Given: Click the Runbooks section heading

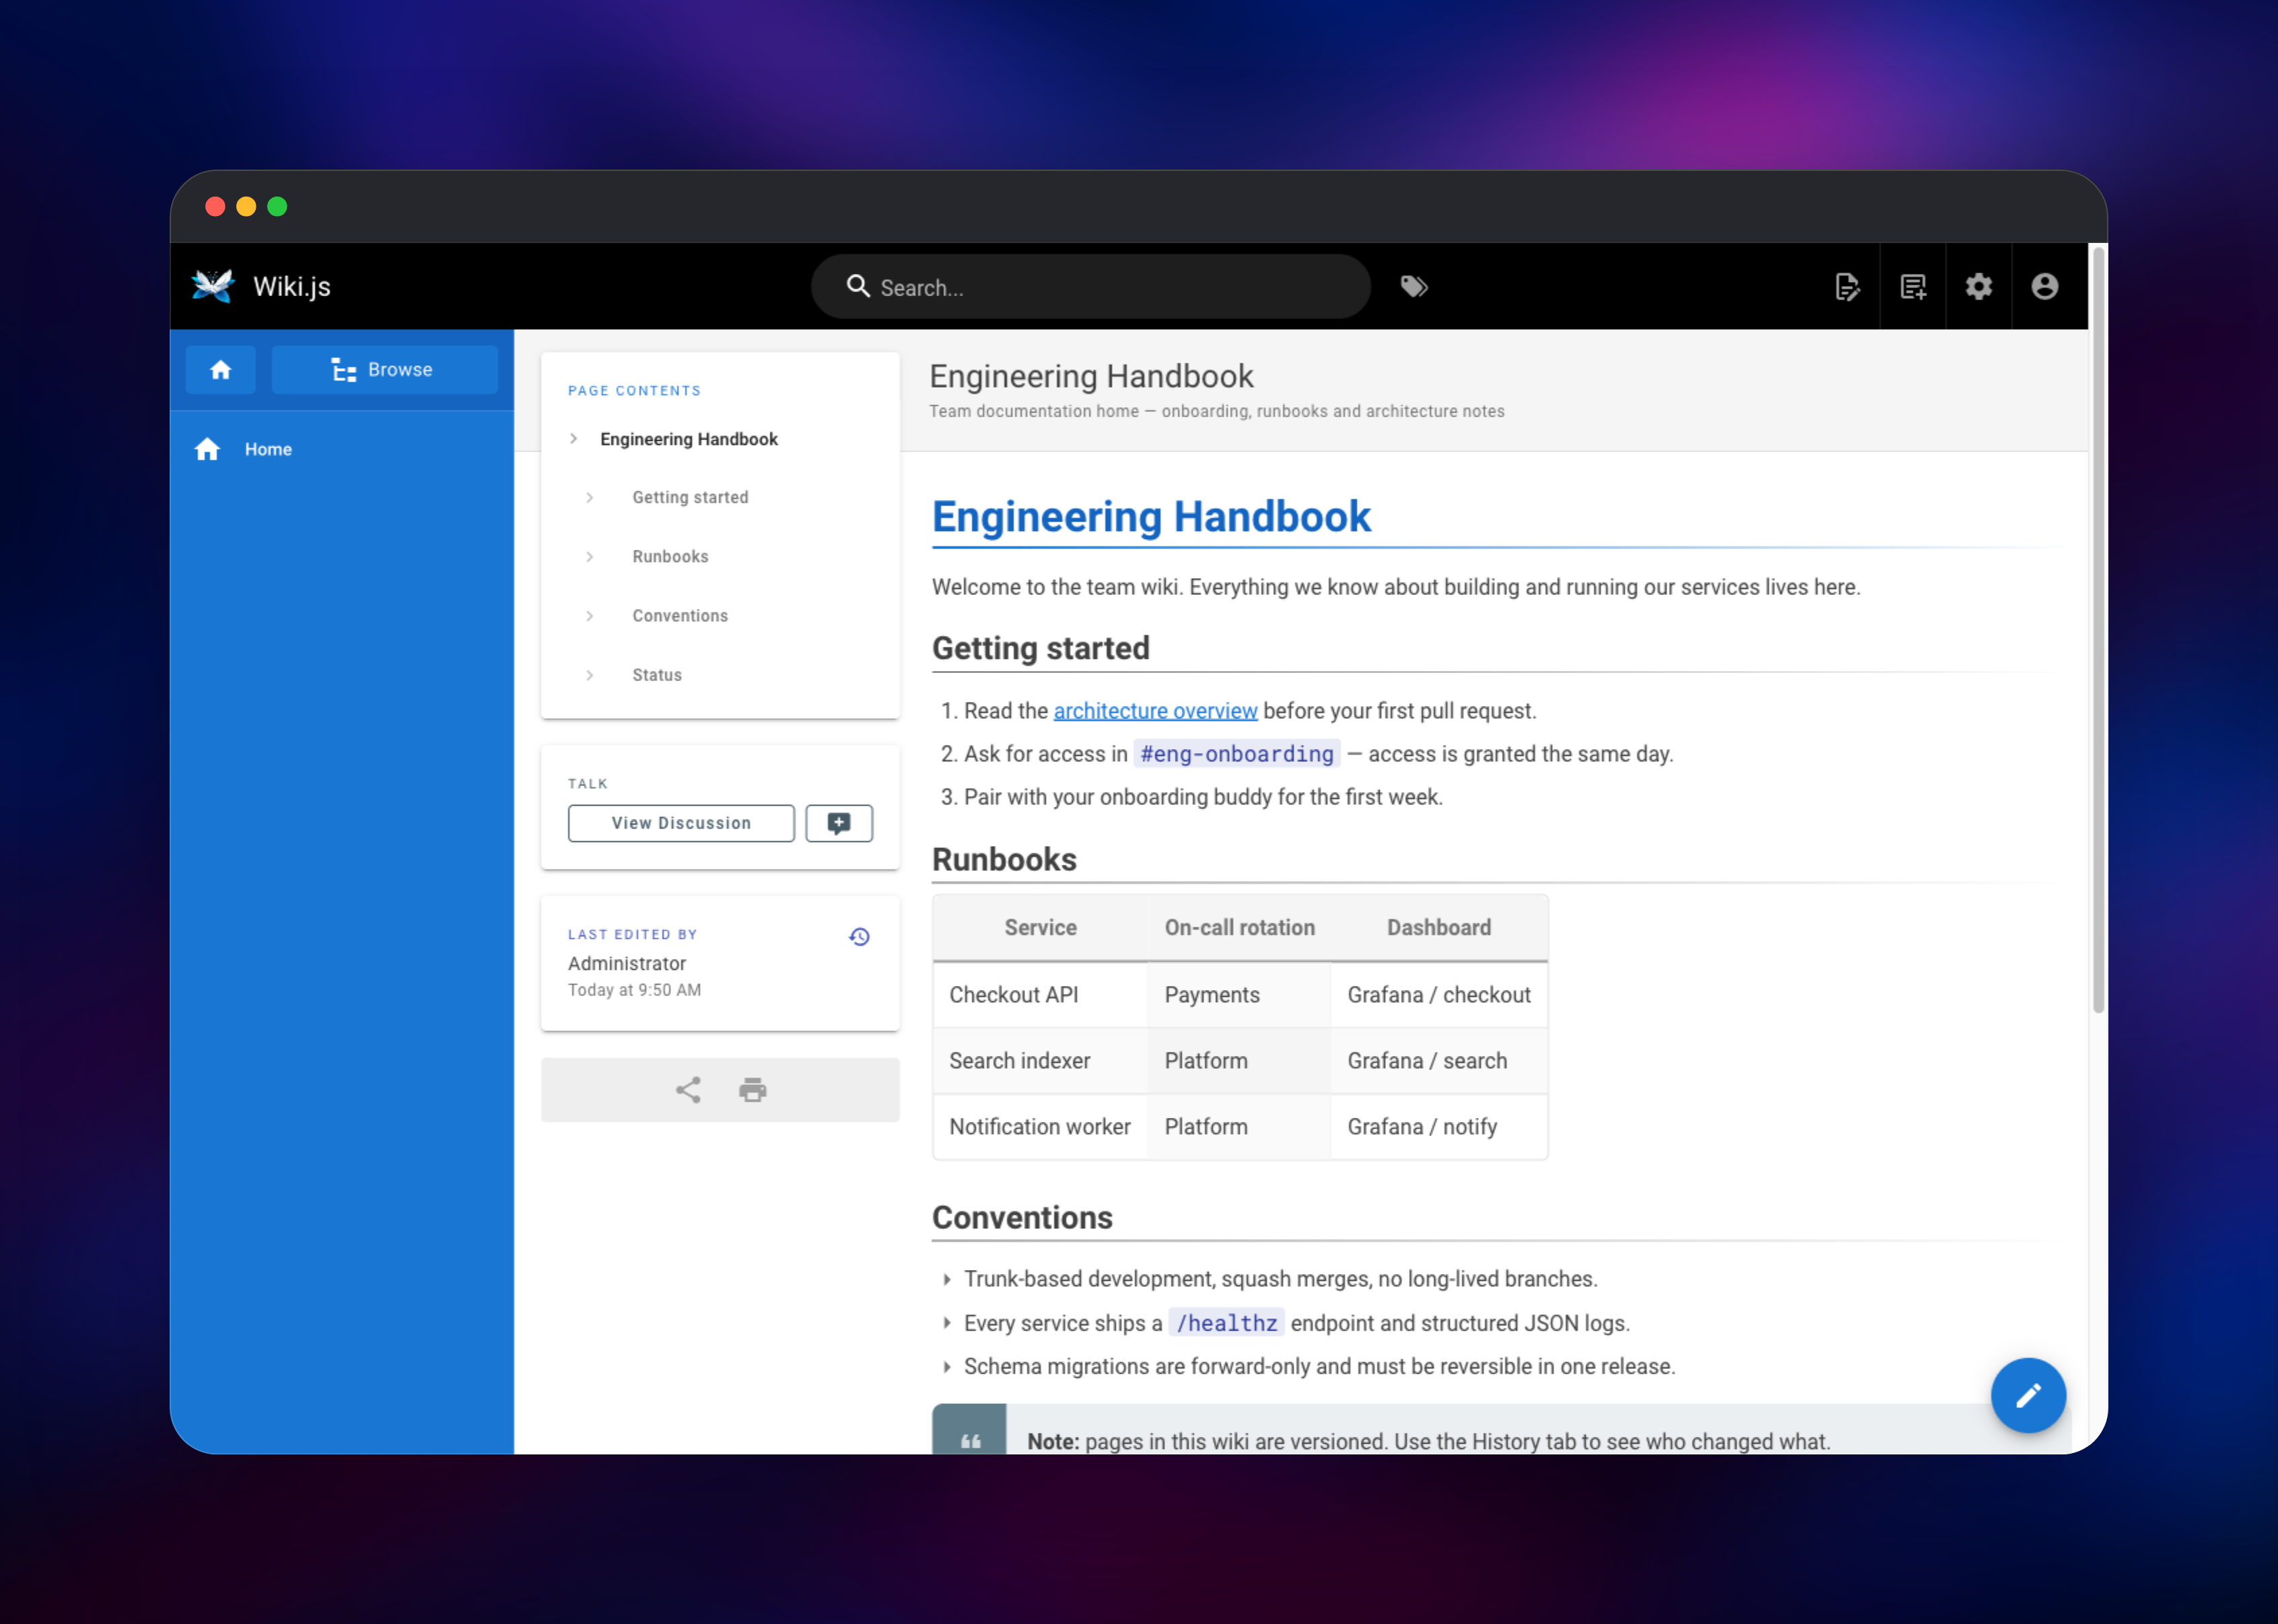Looking at the screenshot, I should pos(1004,860).
